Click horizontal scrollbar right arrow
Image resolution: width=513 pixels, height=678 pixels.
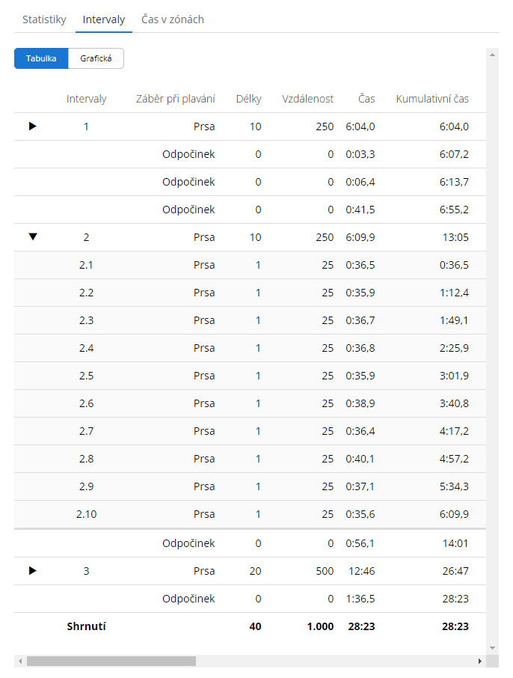[x=479, y=661]
